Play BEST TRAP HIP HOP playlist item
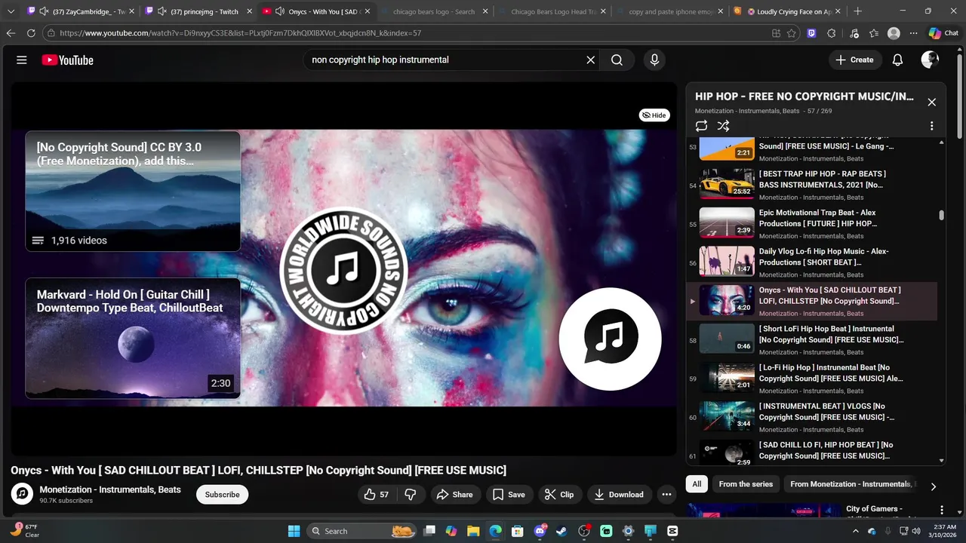Screen dimensions: 966x543 pos(811,185)
